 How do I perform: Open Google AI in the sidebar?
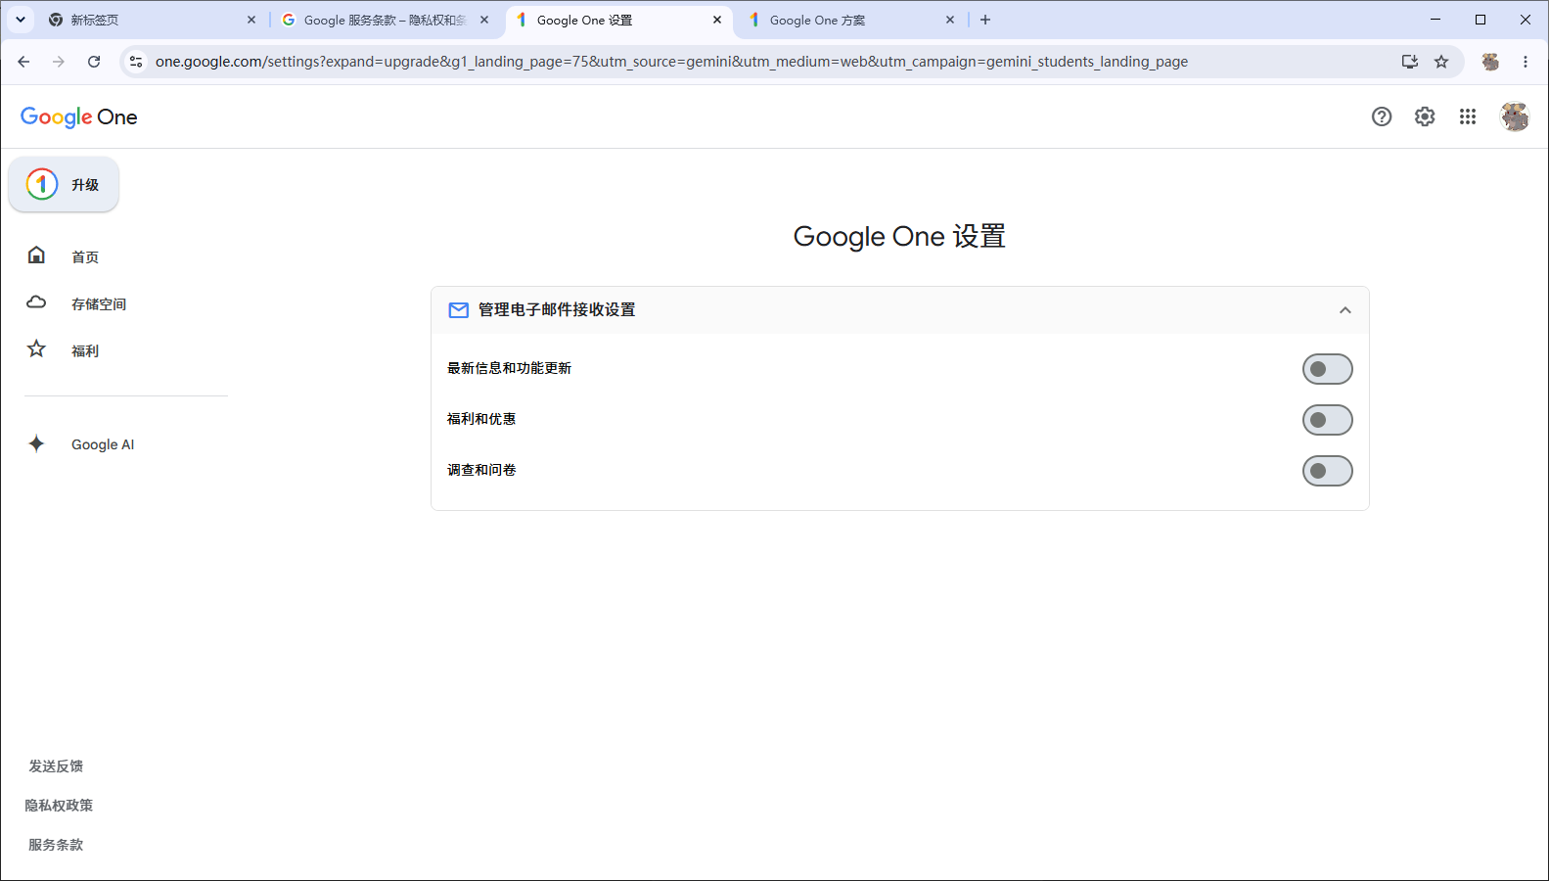(103, 444)
